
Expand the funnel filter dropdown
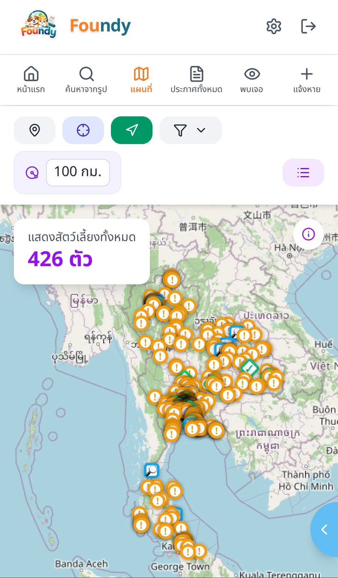tap(190, 130)
